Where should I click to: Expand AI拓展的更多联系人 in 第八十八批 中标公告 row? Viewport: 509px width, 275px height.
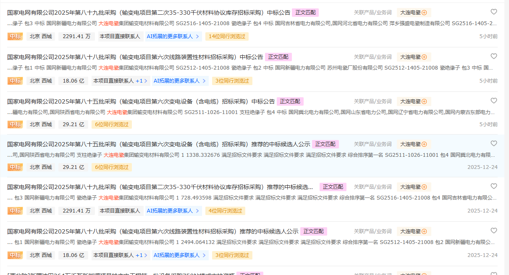(180, 81)
